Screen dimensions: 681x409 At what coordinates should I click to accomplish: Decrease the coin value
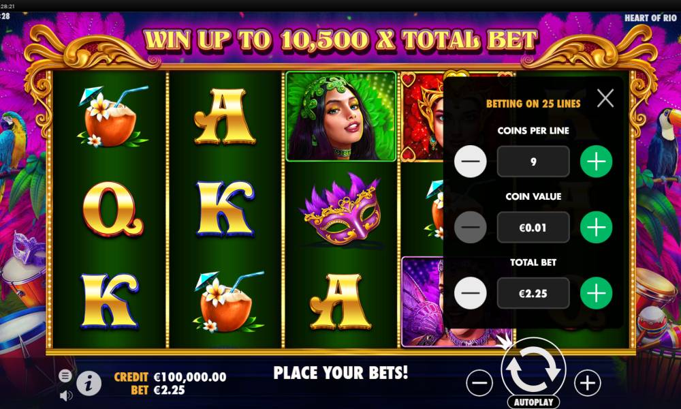tap(471, 227)
